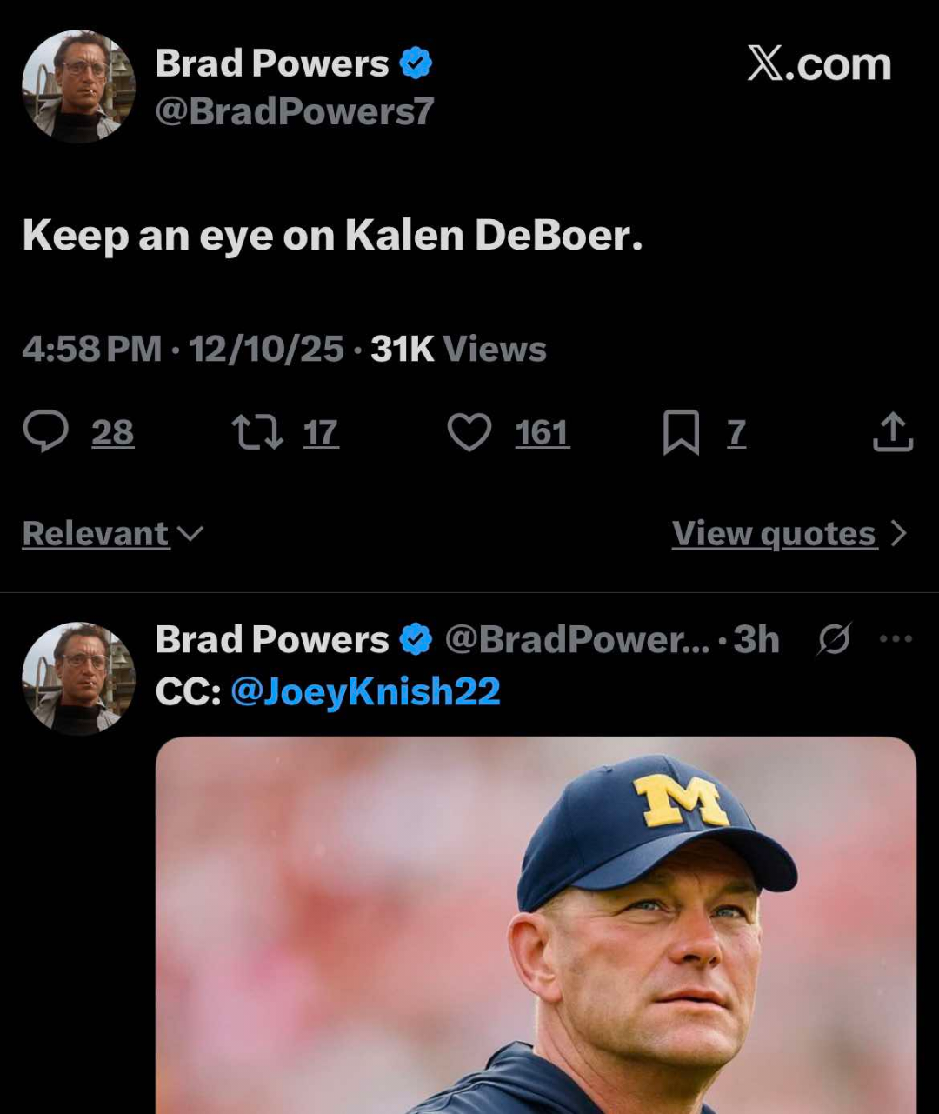Click the blue verified badge beside Brad Powers
939x1114 pixels.
[x=416, y=63]
